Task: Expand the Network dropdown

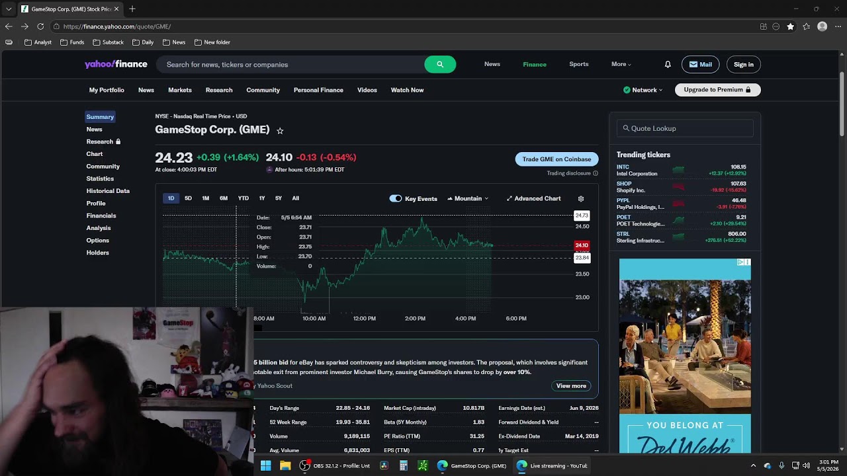Action: click(643, 90)
